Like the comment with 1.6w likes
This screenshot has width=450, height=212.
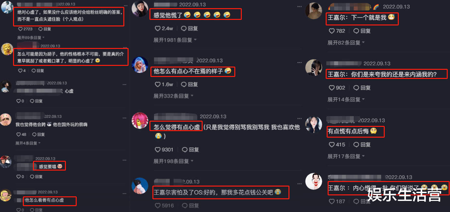tap(158, 84)
